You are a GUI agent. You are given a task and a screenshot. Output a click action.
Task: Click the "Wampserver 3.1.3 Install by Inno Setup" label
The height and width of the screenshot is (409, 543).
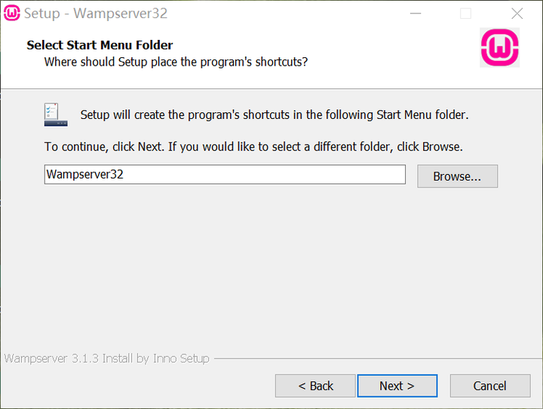click(x=107, y=359)
